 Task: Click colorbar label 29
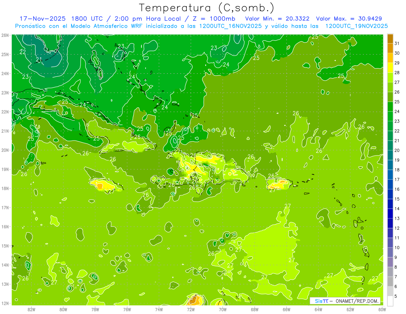[397, 63]
